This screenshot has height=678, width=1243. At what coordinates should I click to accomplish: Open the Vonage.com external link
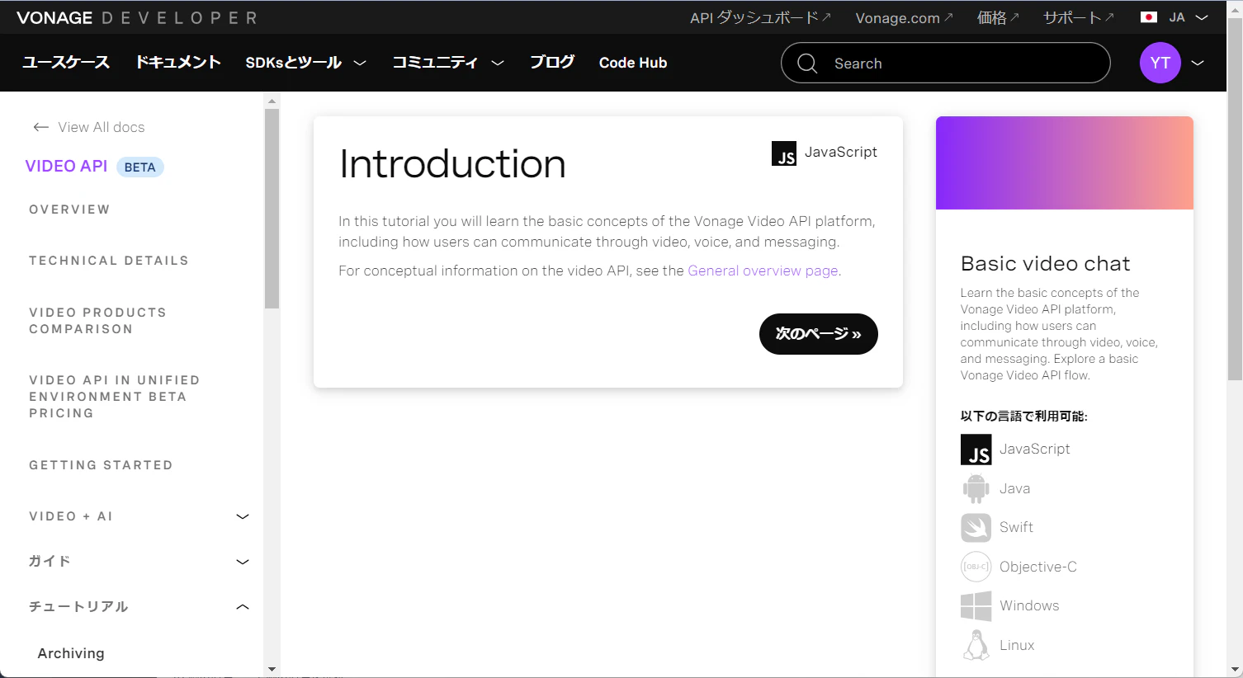(904, 18)
